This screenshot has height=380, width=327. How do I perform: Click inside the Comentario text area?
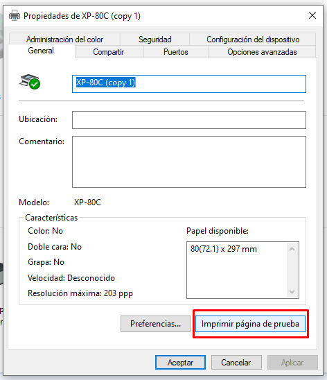click(189, 162)
